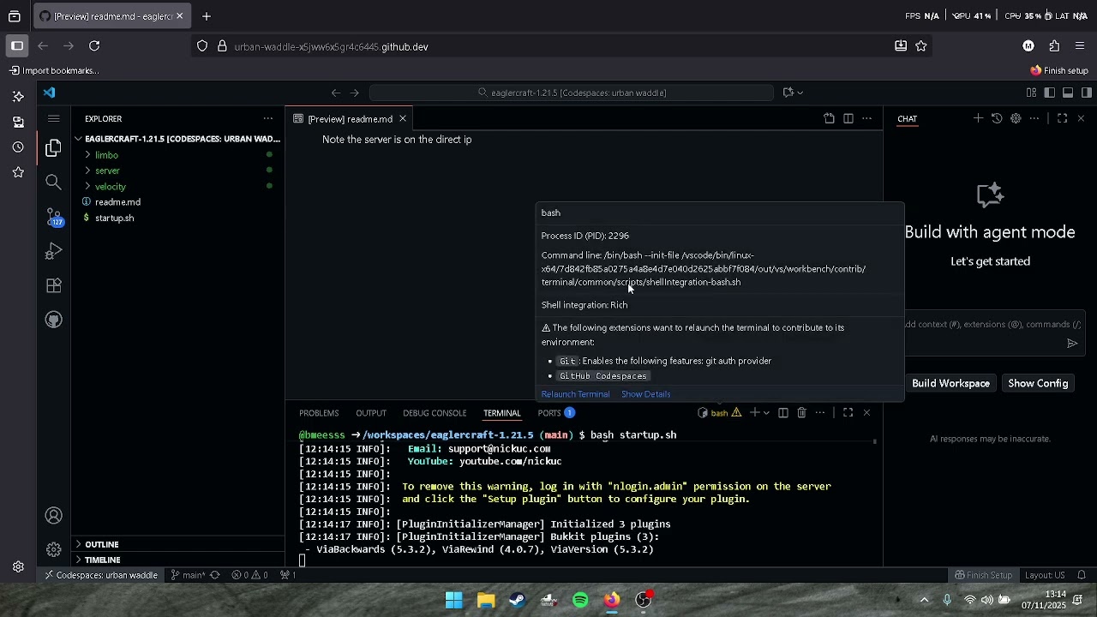Select the Terminal tab
This screenshot has width=1097, height=617.
tap(502, 413)
